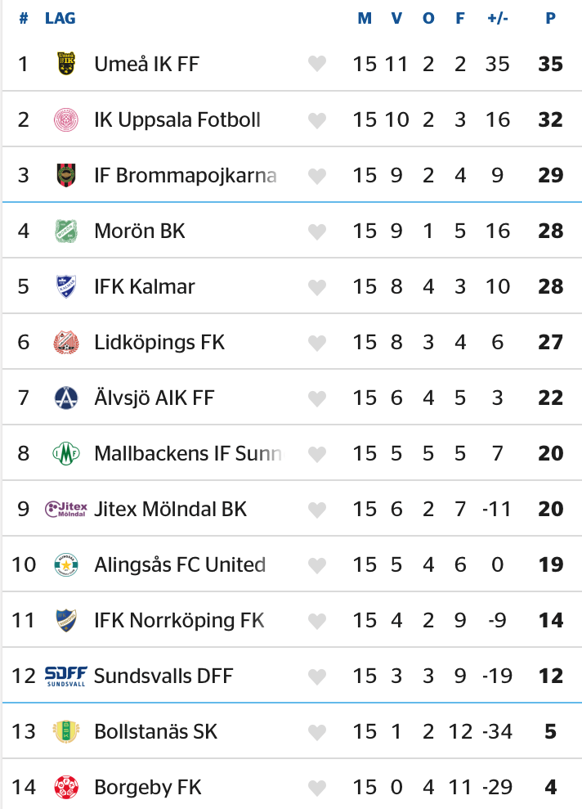Click the IF Brommapojkarna club badge

[65, 175]
